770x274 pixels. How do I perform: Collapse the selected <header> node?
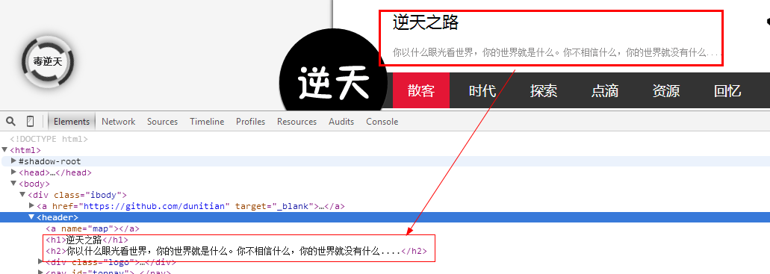tap(32, 217)
